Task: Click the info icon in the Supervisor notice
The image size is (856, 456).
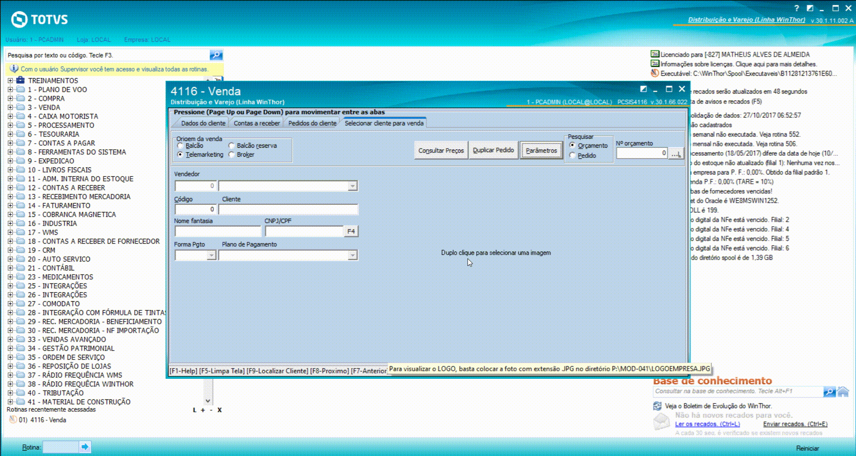Action: tap(14, 69)
